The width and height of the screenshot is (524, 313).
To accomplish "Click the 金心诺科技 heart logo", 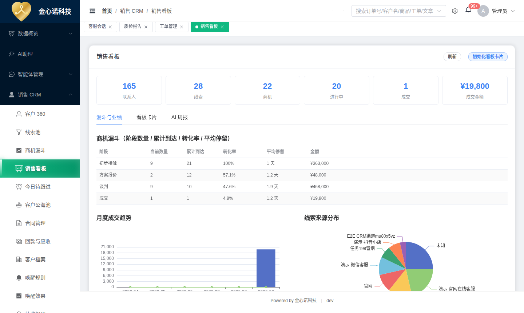I will (x=21, y=11).
